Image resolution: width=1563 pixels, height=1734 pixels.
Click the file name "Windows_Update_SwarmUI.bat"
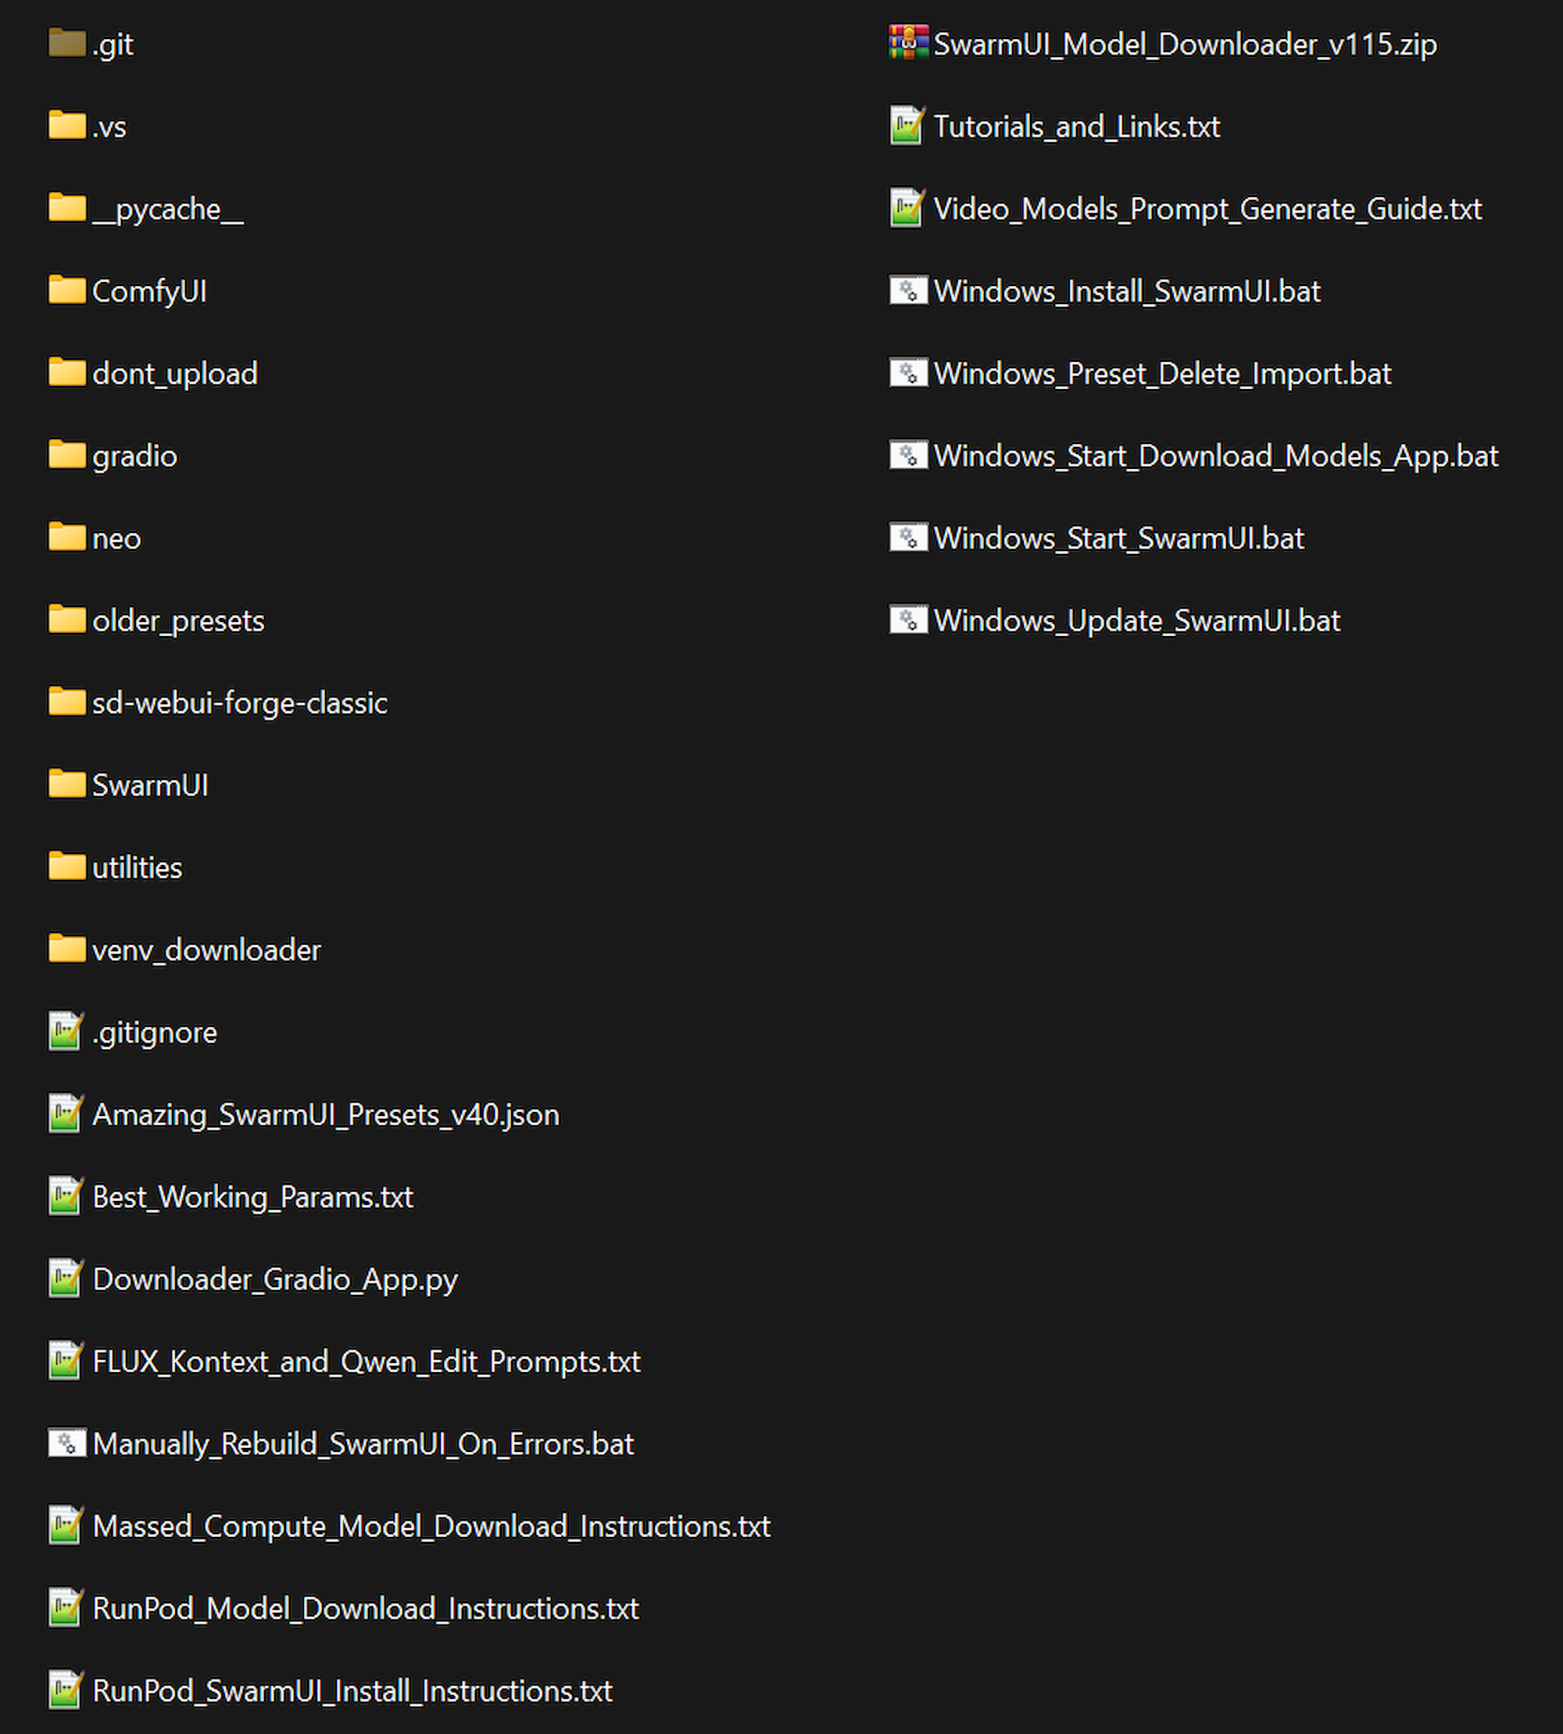coord(1137,621)
